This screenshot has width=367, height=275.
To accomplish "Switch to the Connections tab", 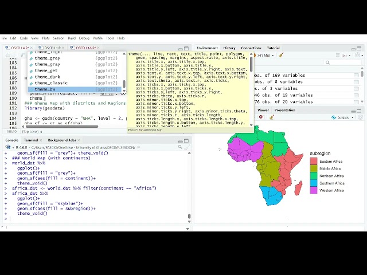I will 251,48.
